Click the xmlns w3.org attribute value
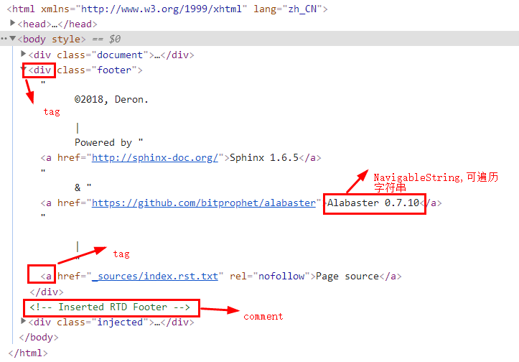 coord(162,9)
